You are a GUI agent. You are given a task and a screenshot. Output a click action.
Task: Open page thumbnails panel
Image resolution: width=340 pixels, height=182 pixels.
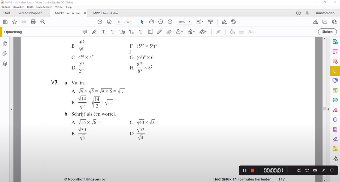click(5, 44)
